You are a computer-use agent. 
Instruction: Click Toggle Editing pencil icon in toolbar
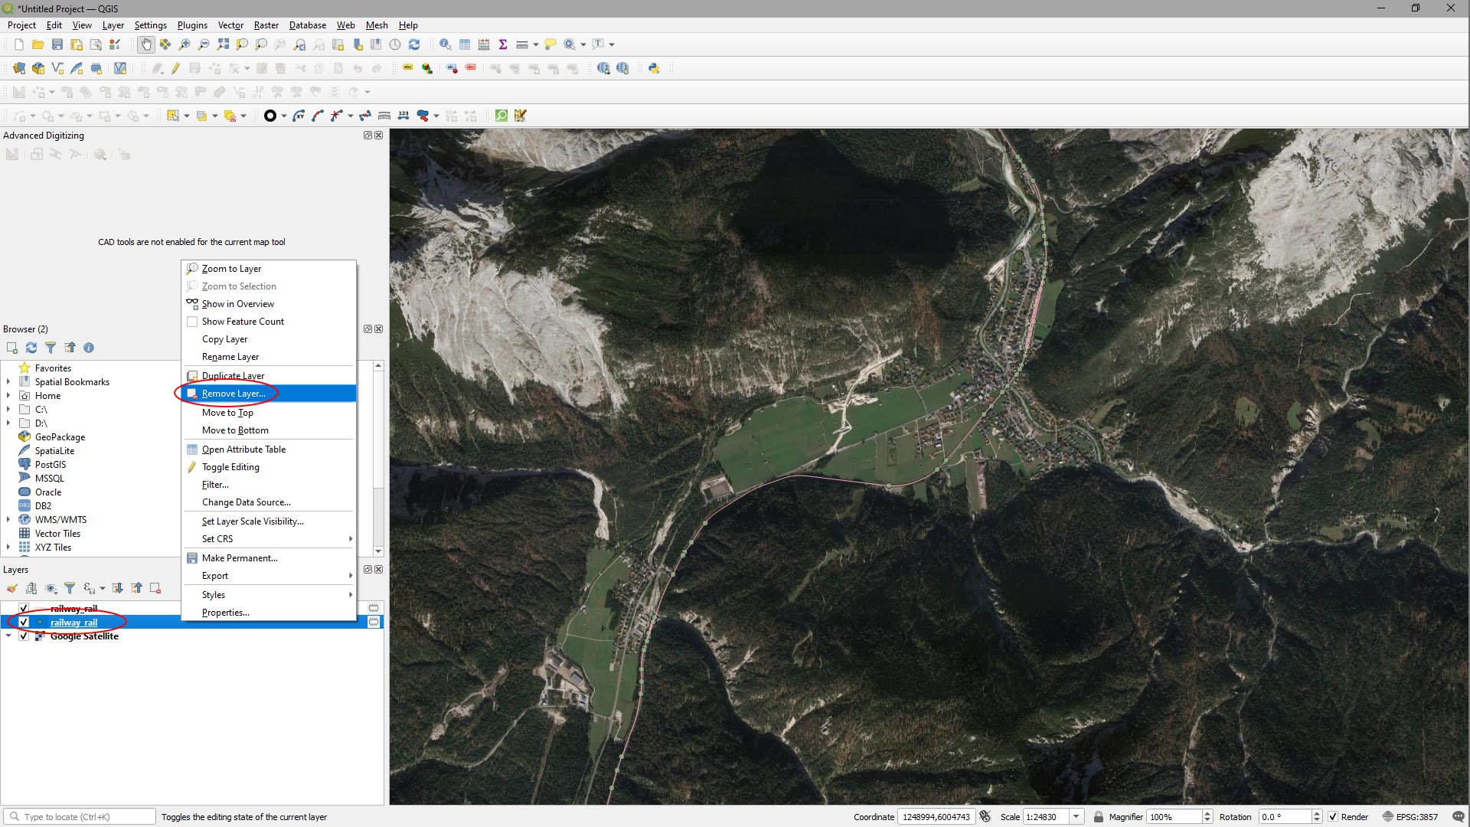(x=176, y=68)
